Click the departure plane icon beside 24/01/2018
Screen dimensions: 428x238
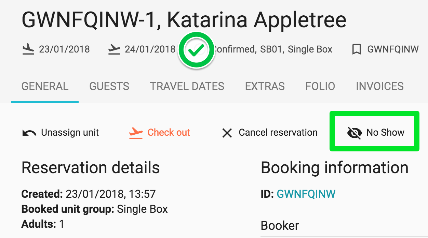(114, 50)
